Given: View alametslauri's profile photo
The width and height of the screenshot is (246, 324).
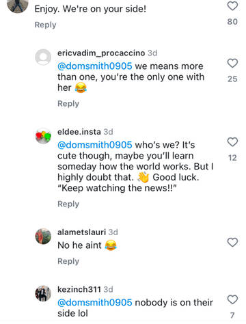Looking at the screenshot, I should (43, 237).
